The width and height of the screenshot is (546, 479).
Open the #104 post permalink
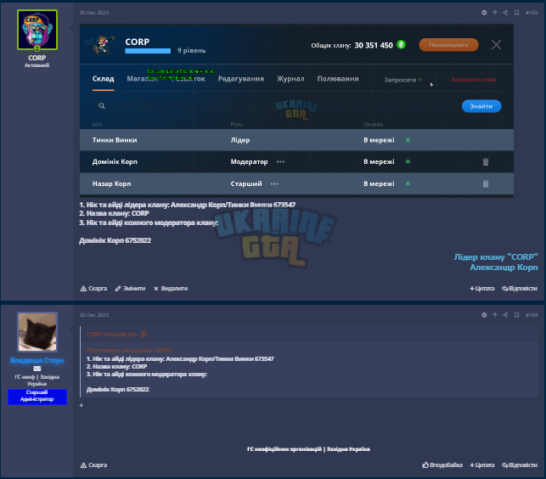(x=532, y=315)
